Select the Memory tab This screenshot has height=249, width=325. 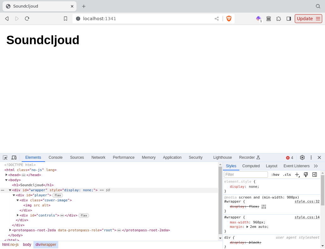point(149,157)
